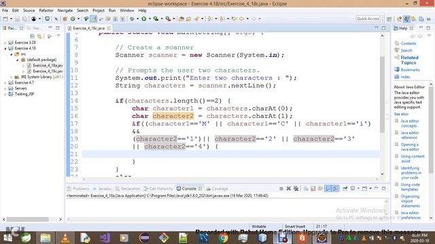Viewport: 435px width, 244px height.
Task: Collapse the src folder node
Action: (12, 54)
